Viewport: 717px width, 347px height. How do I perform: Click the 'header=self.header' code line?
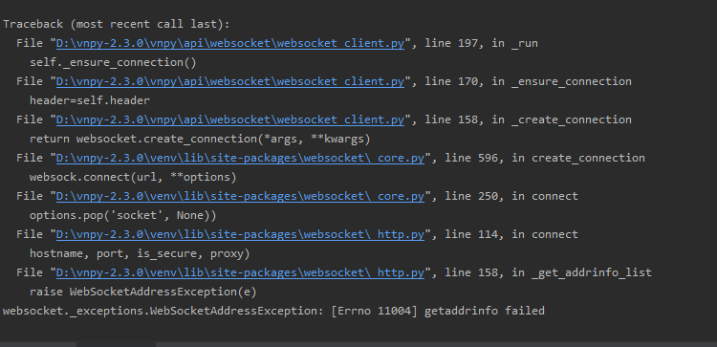coord(90,100)
